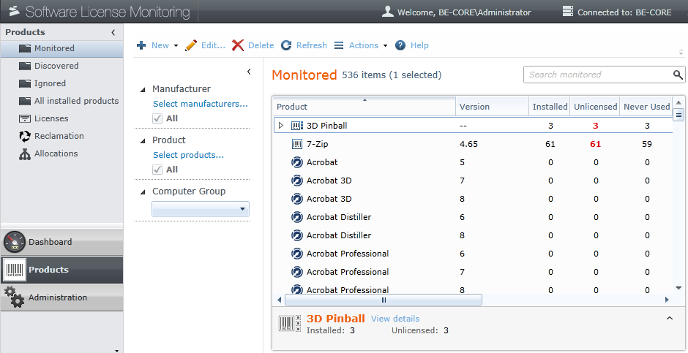Click the Select manufacturers link
This screenshot has height=353, width=688.
[200, 104]
